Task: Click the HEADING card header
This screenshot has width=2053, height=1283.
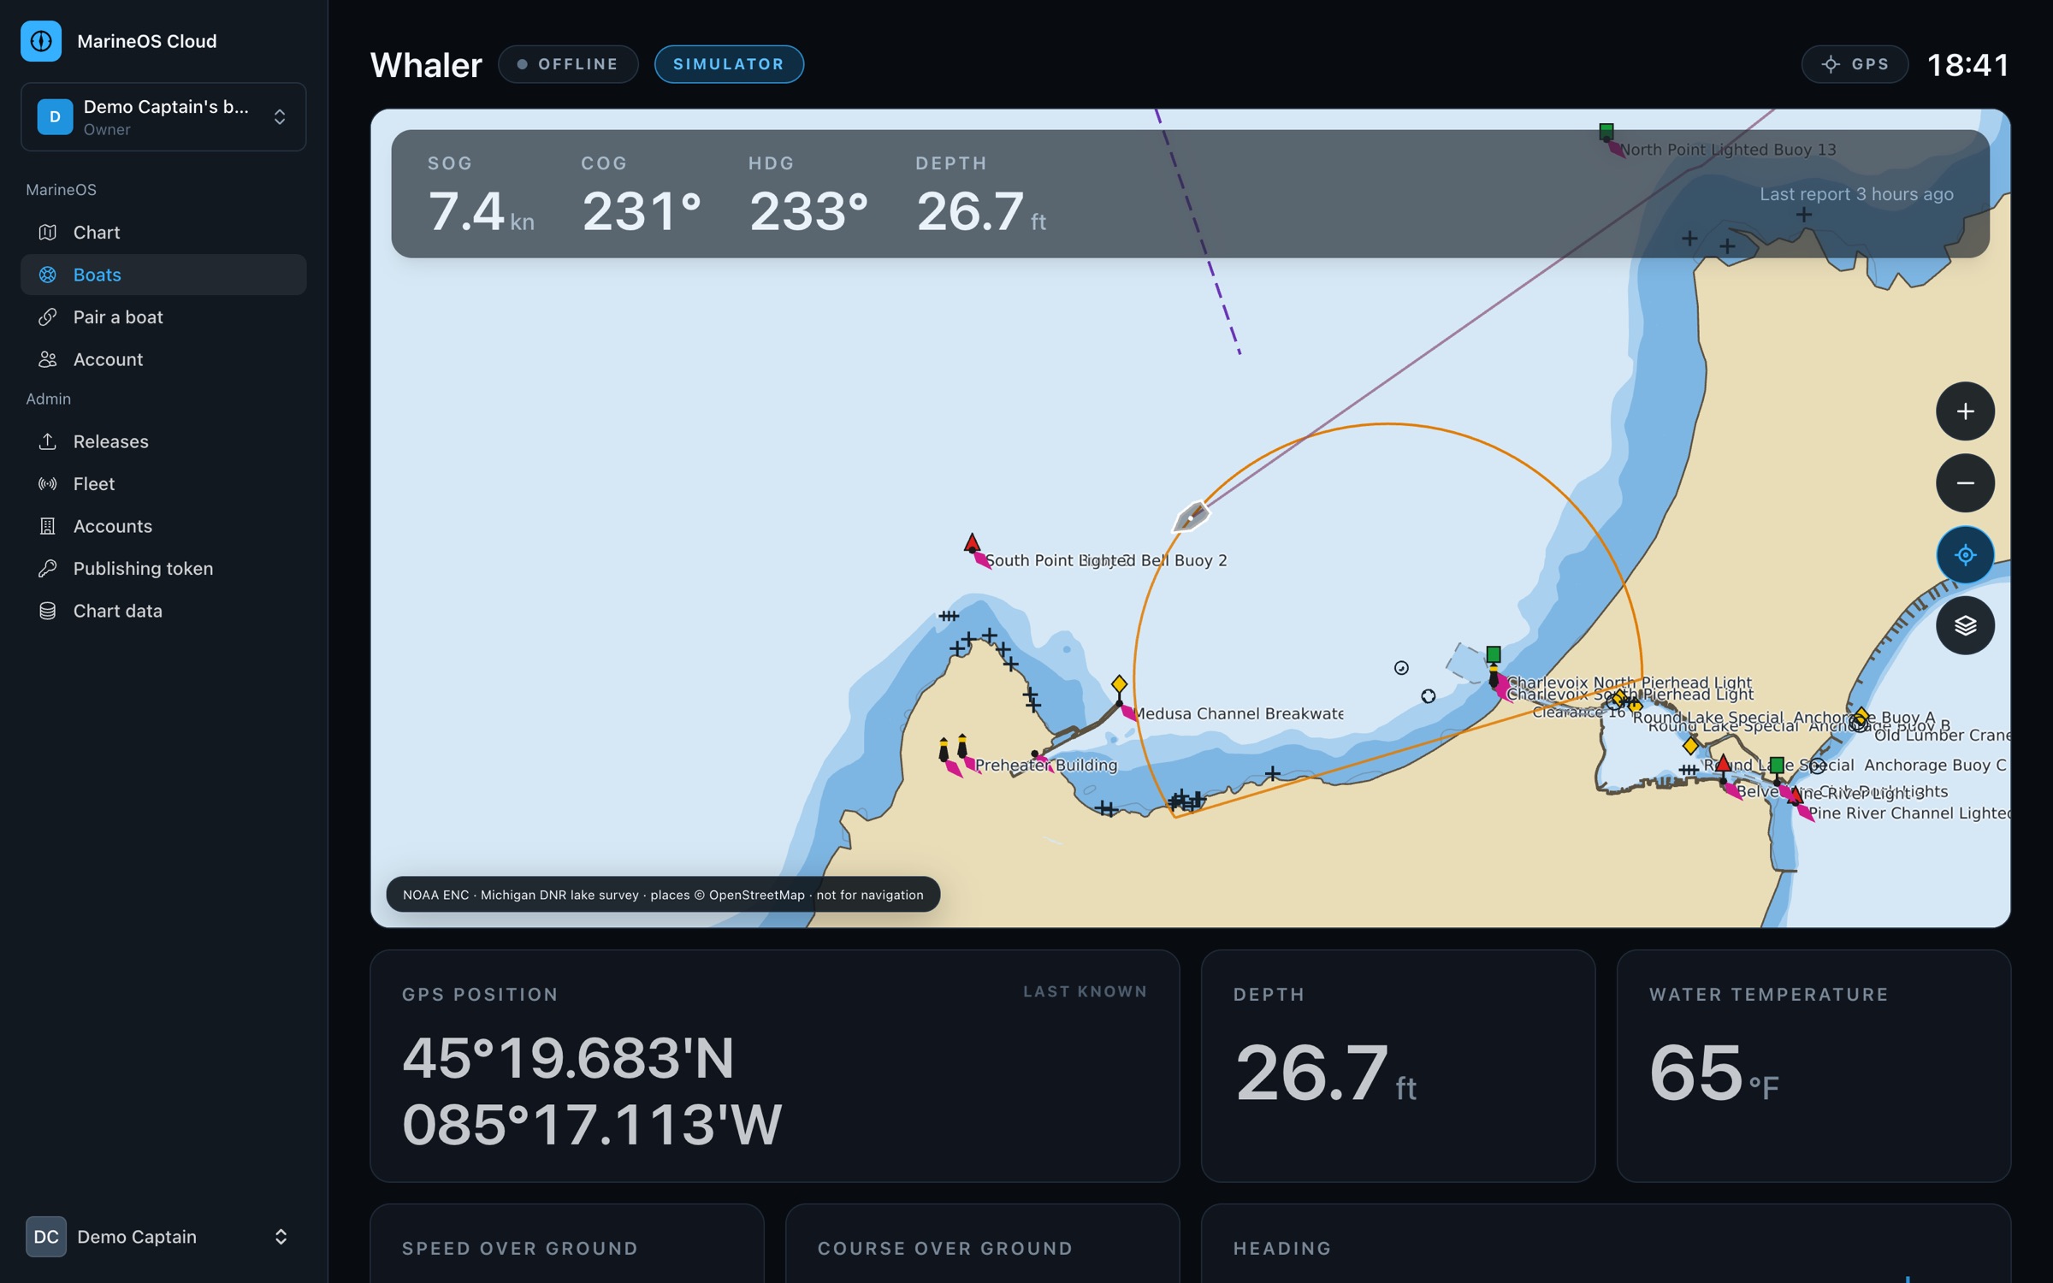Action: [1282, 1249]
